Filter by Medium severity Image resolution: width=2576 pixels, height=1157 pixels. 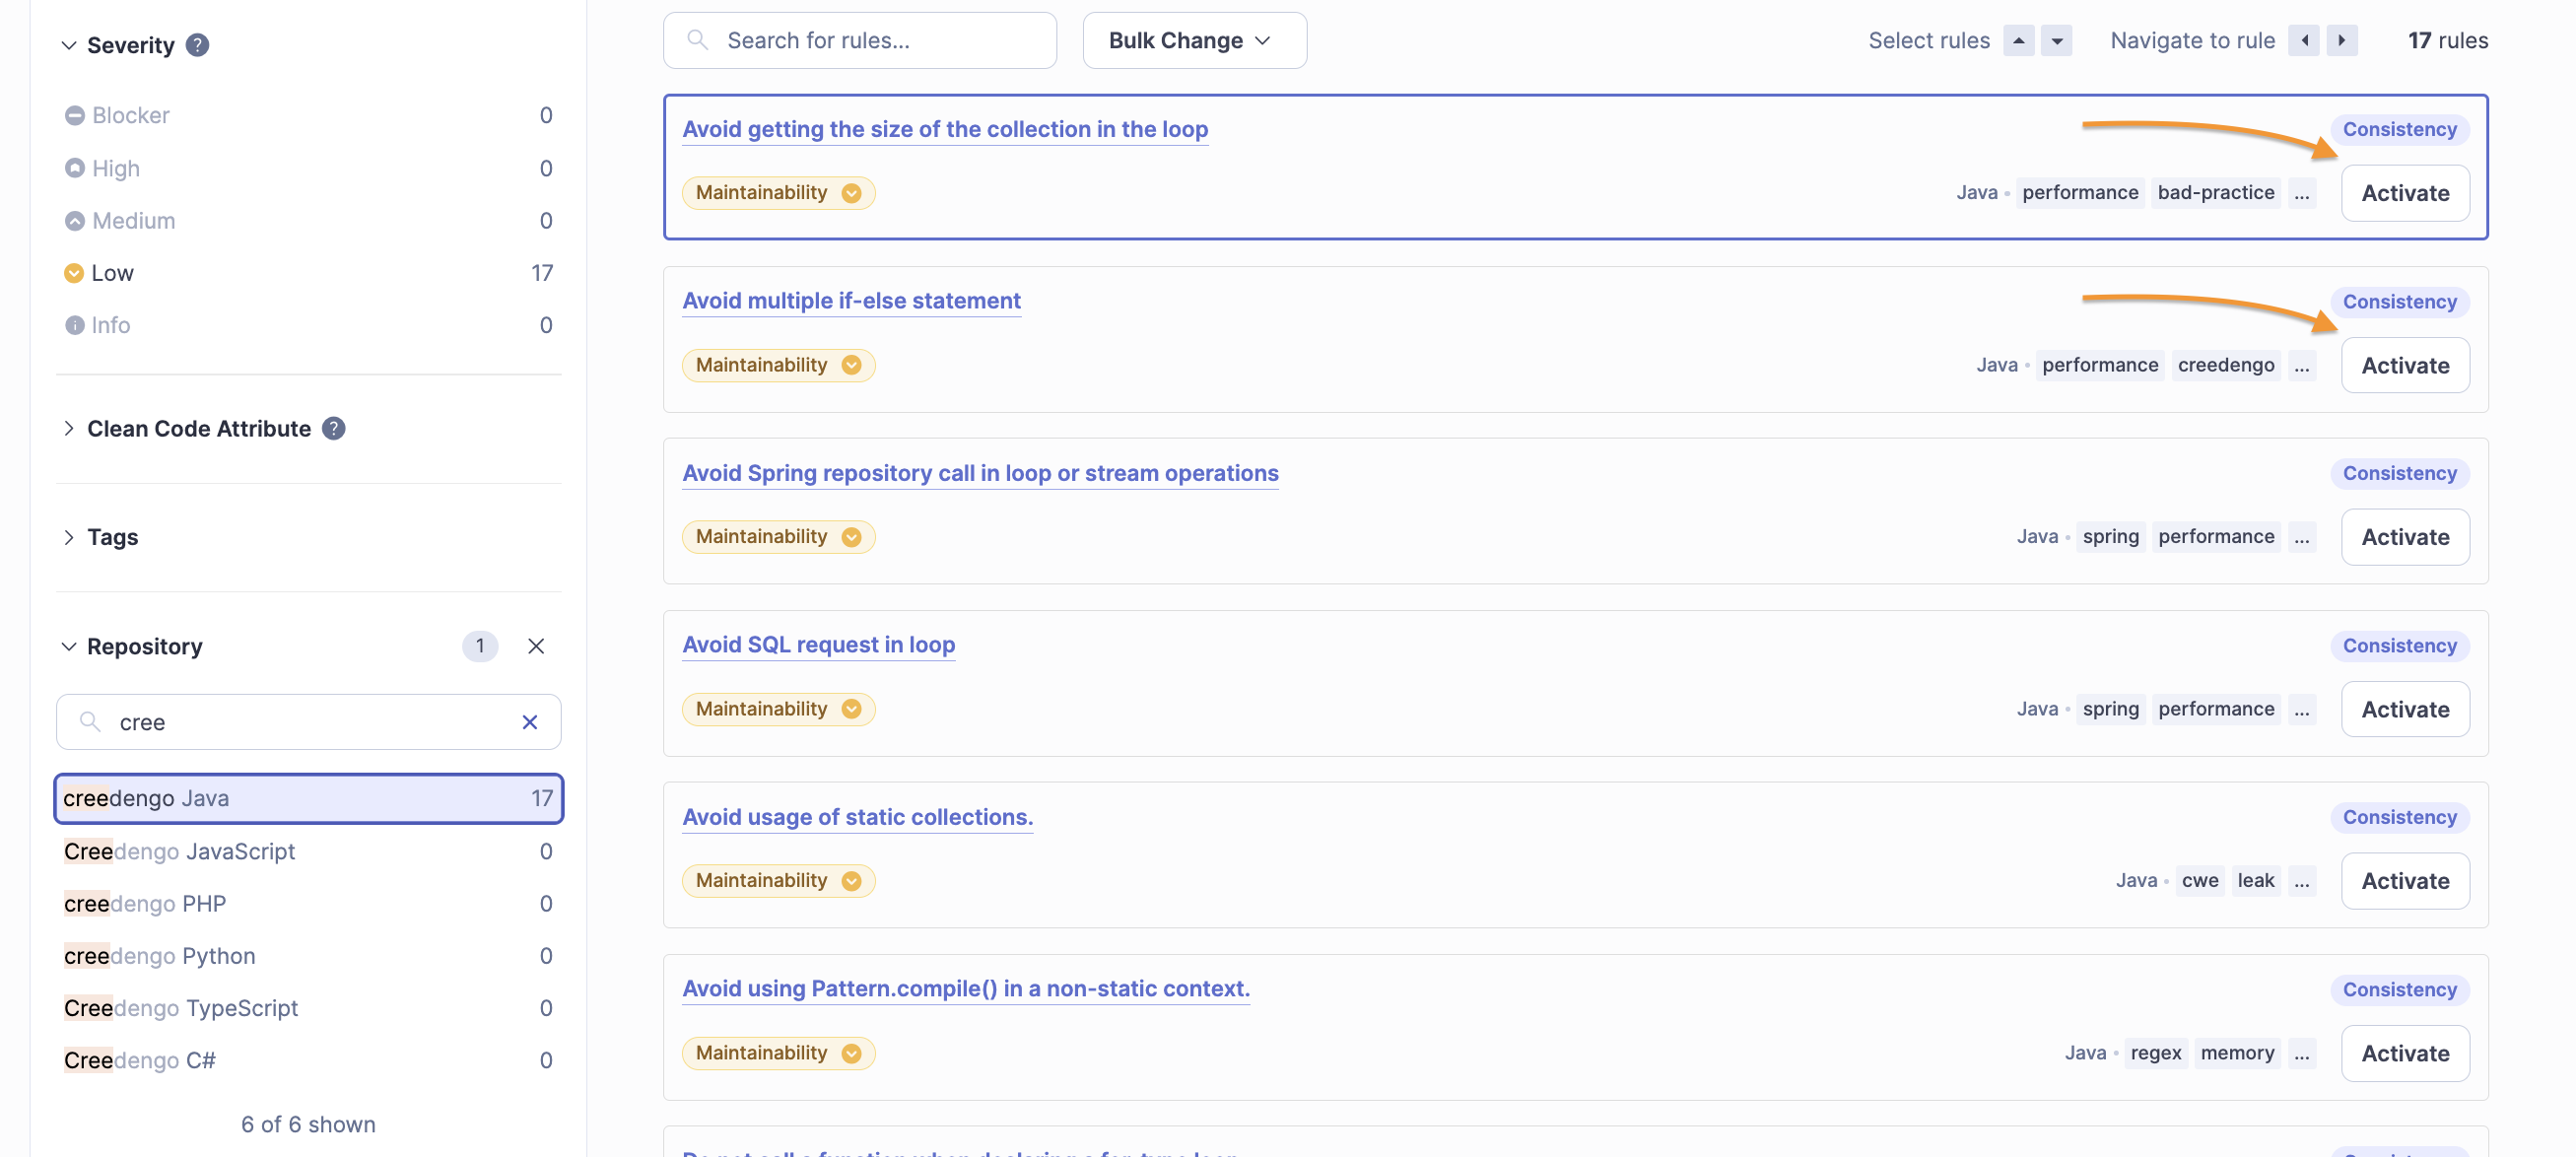coord(309,221)
